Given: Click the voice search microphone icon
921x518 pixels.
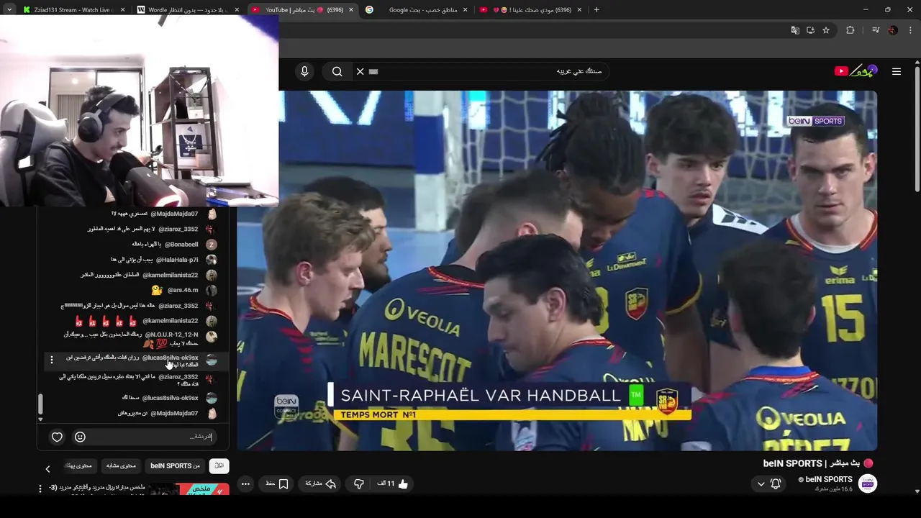Looking at the screenshot, I should click(x=304, y=71).
